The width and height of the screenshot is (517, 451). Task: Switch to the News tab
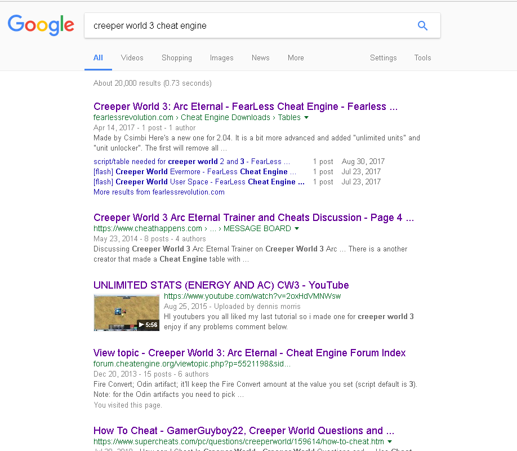[x=260, y=58]
